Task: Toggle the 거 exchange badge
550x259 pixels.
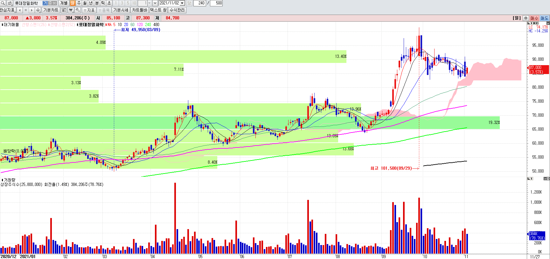Action: (x=45, y=3)
